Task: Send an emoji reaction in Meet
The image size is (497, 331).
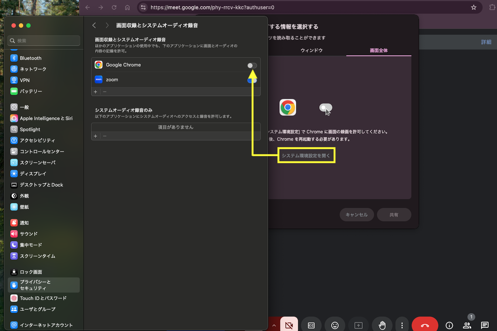Action: coord(335,325)
